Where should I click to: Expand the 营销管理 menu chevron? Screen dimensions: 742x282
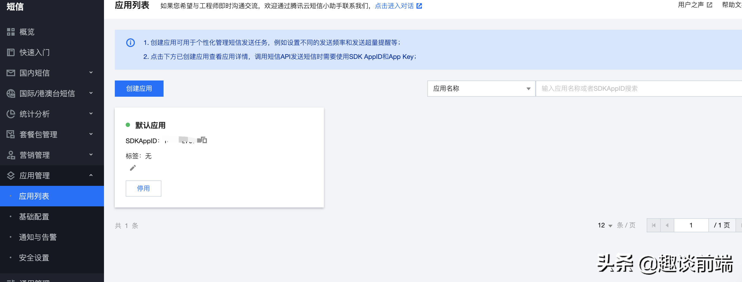(91, 155)
